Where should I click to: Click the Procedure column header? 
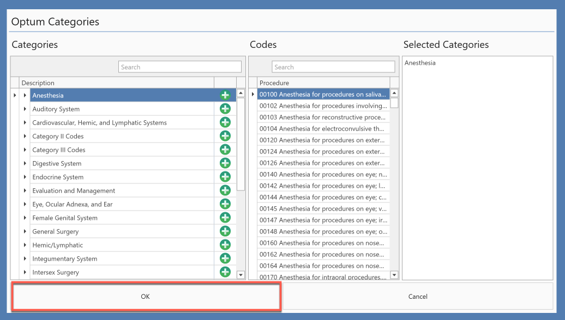point(323,83)
